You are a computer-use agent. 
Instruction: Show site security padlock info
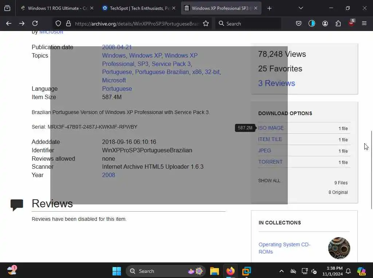68,24
